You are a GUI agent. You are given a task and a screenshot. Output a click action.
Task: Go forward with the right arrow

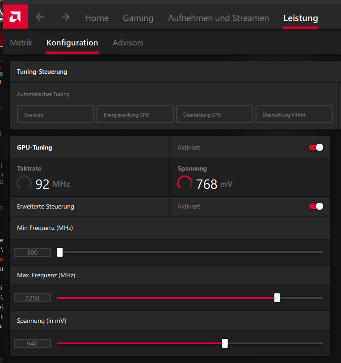66,17
